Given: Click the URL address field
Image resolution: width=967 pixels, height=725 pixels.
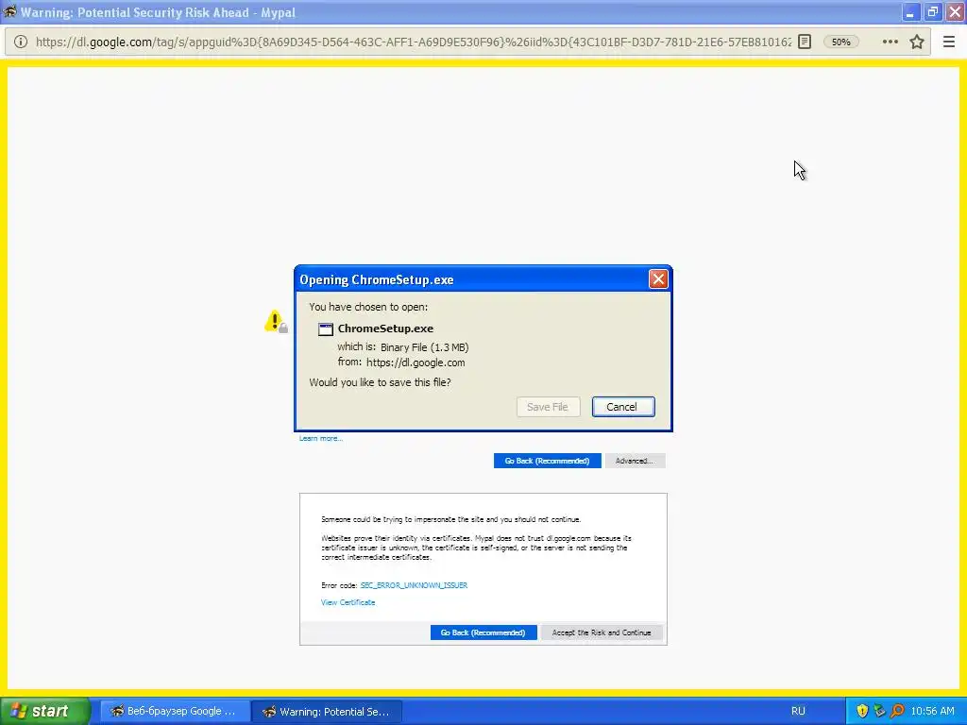Looking at the screenshot, I should pos(414,42).
